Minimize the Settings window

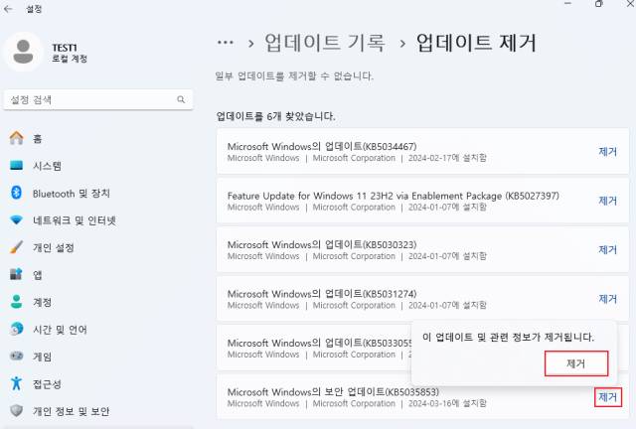[x=567, y=4]
